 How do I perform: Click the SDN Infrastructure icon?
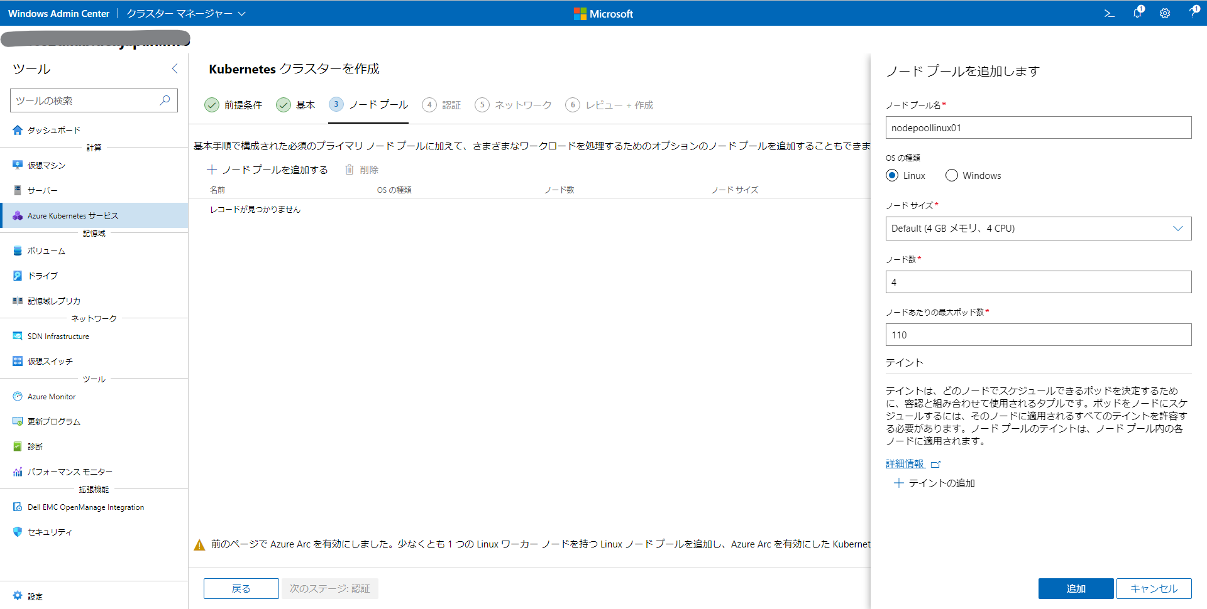tap(18, 336)
